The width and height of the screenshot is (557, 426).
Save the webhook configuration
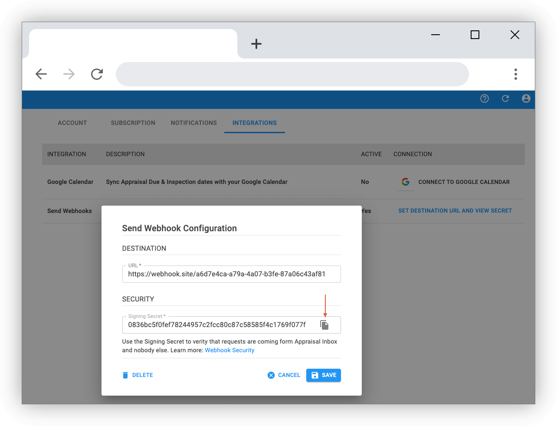pyautogui.click(x=323, y=375)
